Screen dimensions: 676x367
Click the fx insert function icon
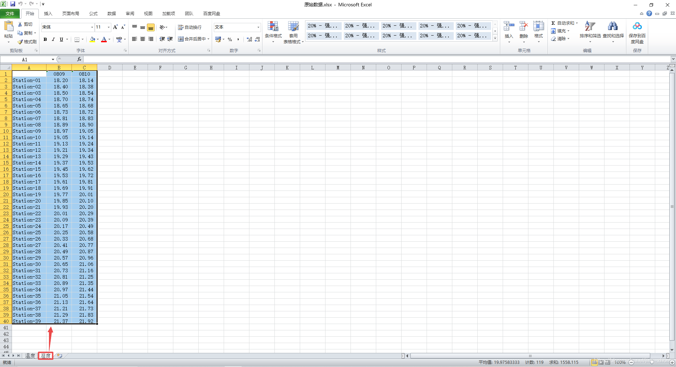[x=79, y=59]
